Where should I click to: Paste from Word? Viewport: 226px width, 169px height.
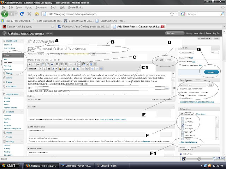coord(65,69)
